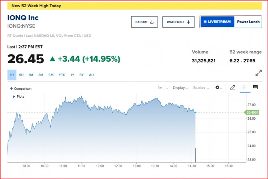Open the chart comment bubble icon
Viewport: 268px width, 179px height.
point(255,87)
